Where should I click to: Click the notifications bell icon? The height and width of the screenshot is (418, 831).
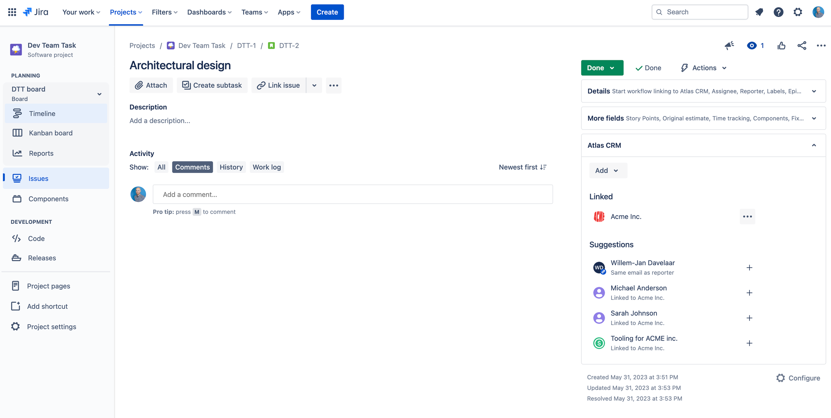759,12
